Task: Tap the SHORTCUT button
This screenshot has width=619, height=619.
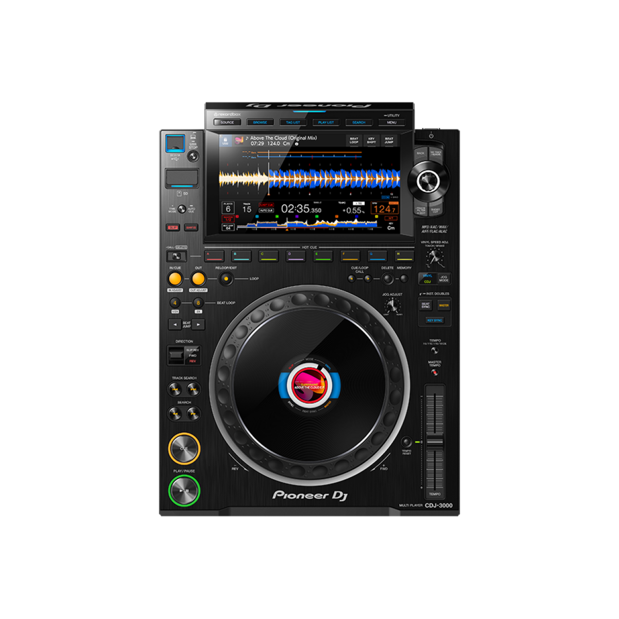Action: point(436,209)
